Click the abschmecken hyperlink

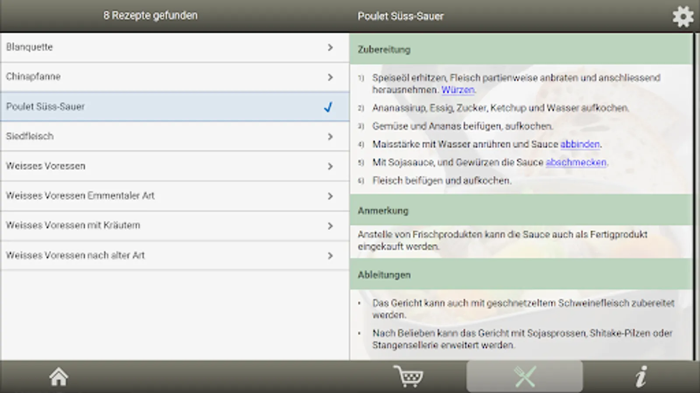coord(576,162)
